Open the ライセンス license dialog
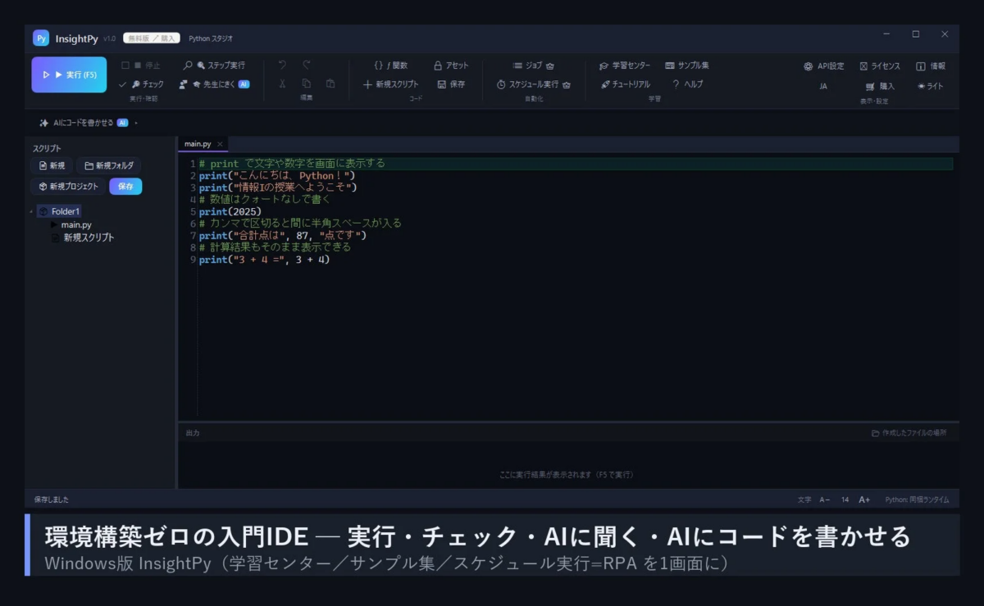The width and height of the screenshot is (984, 606). (880, 66)
